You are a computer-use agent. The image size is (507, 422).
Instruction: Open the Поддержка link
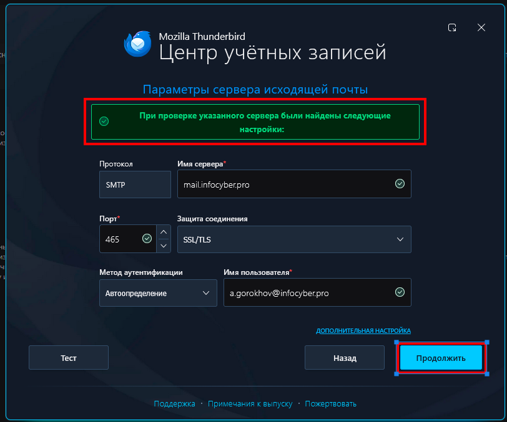(175, 403)
